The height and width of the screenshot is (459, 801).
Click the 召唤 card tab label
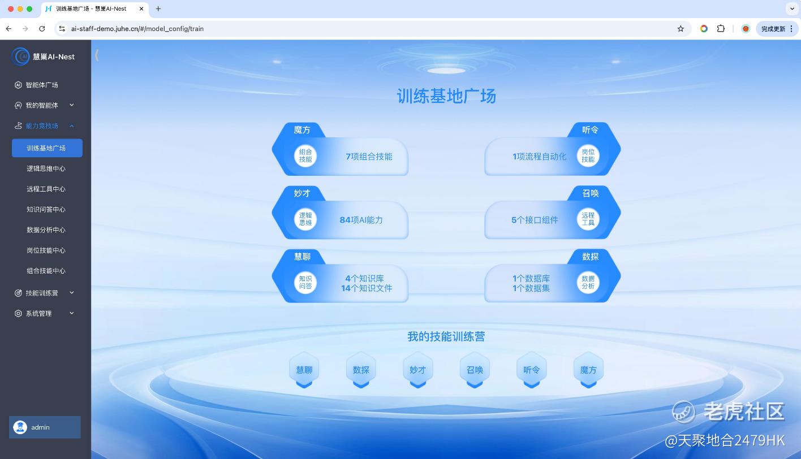(x=591, y=193)
